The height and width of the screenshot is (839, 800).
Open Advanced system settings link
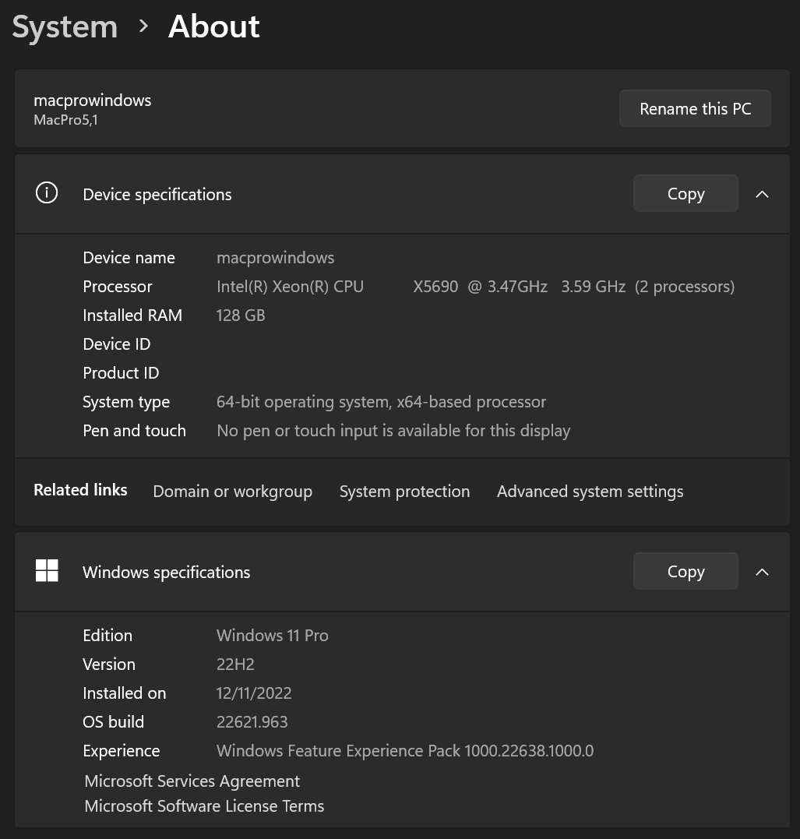coord(590,492)
